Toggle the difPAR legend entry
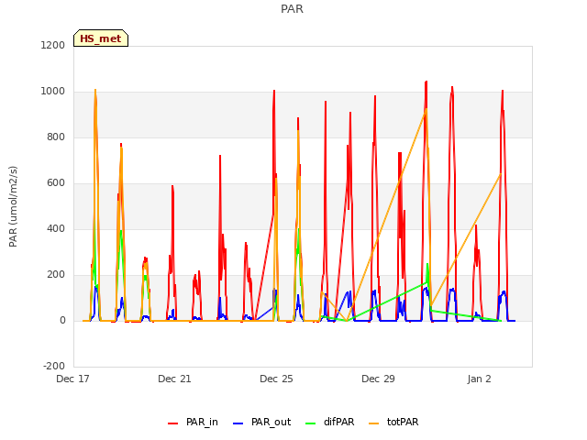 click(x=330, y=422)
